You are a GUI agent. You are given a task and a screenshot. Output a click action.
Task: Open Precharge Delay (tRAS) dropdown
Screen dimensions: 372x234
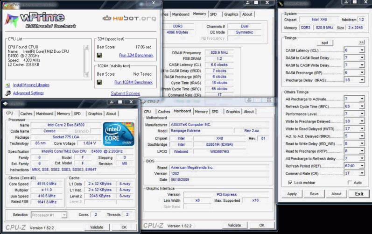point(362,80)
